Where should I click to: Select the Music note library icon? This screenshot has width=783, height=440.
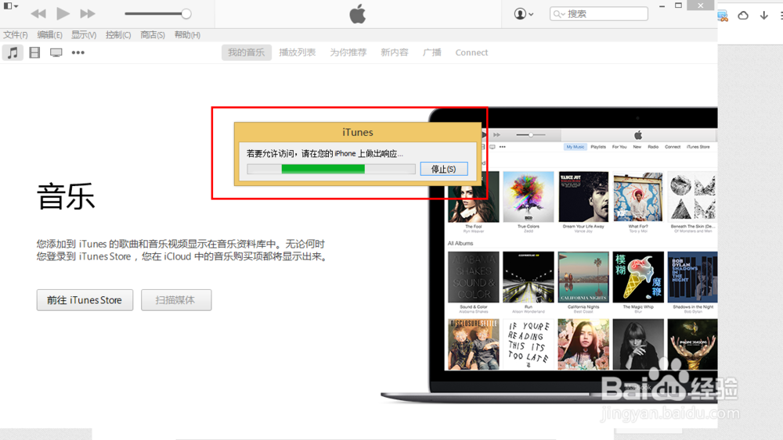13,52
